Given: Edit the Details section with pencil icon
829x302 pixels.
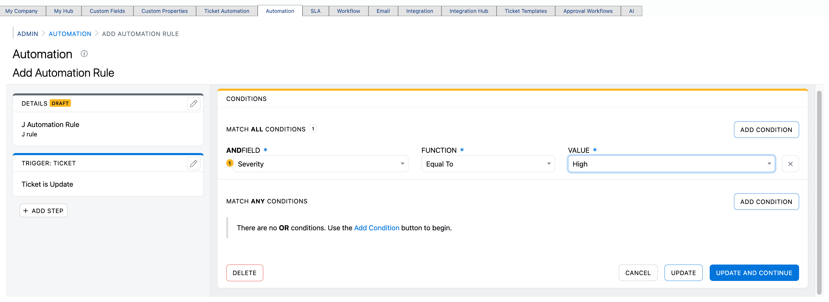Looking at the screenshot, I should pyautogui.click(x=193, y=104).
